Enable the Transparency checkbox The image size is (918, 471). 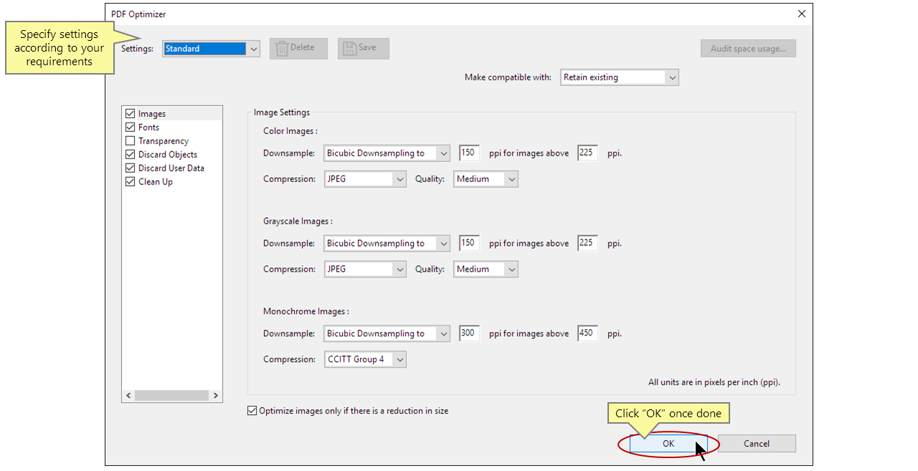130,141
